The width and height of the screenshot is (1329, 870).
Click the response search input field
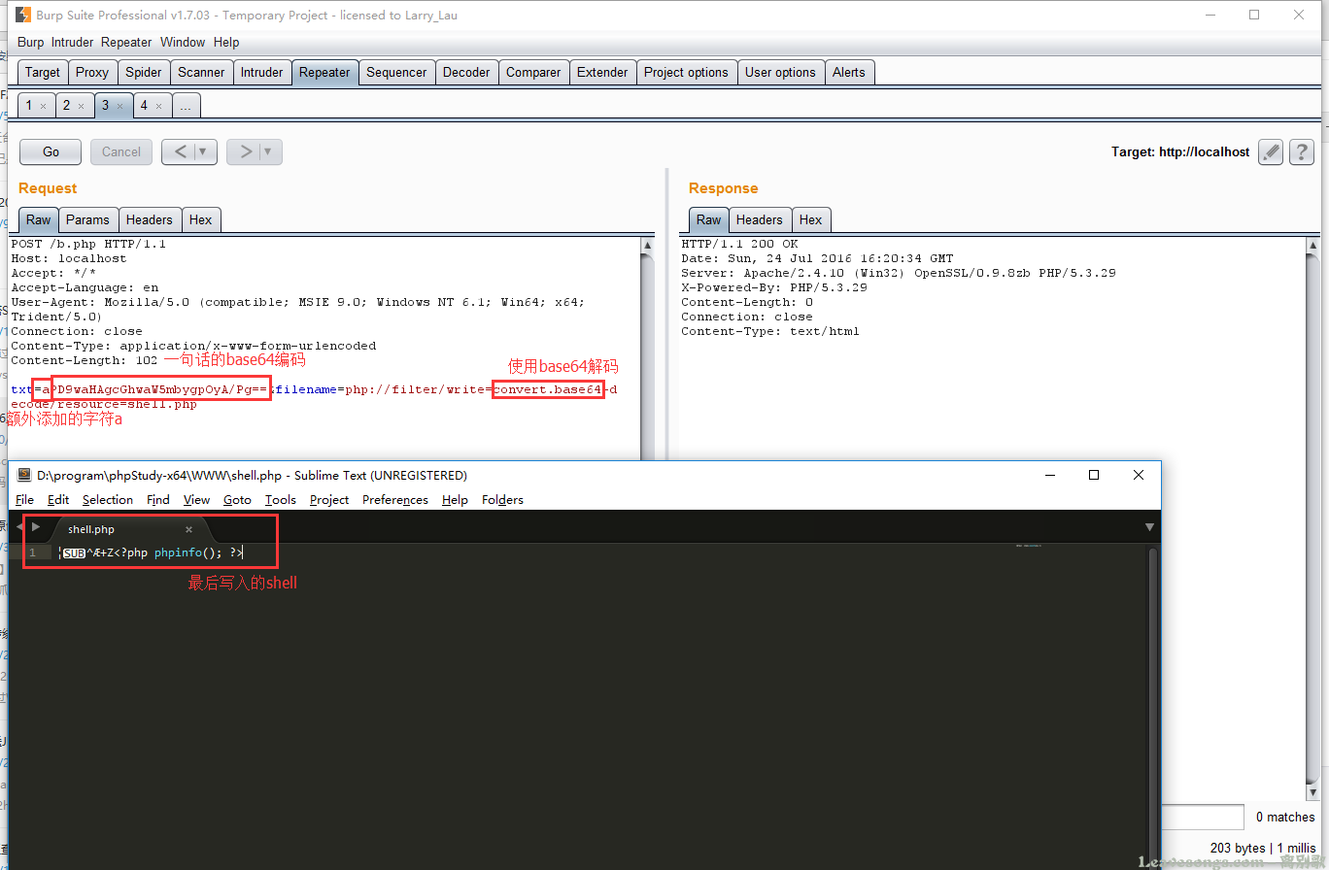coord(1203,817)
